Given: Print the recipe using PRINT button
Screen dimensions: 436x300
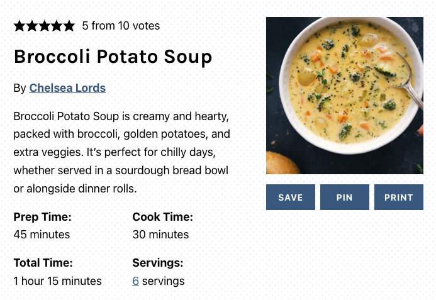Looking at the screenshot, I should (x=398, y=197).
